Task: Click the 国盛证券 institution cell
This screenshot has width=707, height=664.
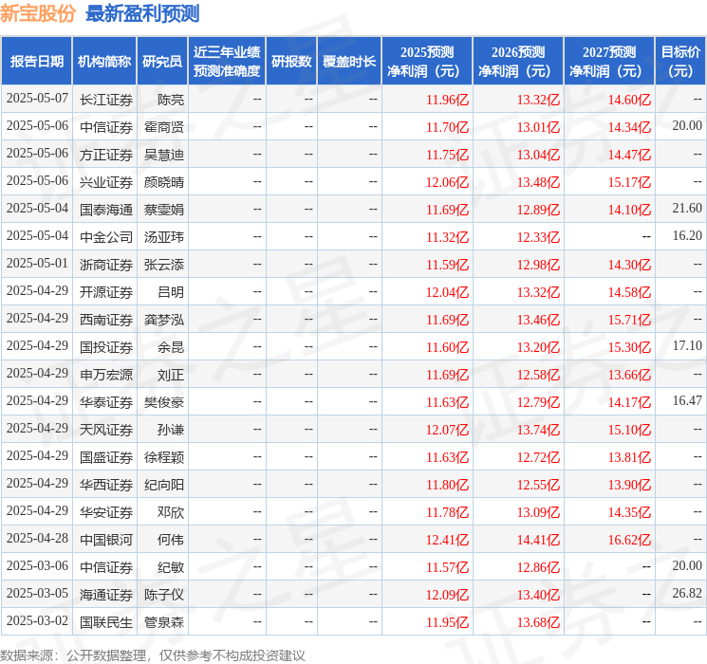Action: tap(106, 457)
